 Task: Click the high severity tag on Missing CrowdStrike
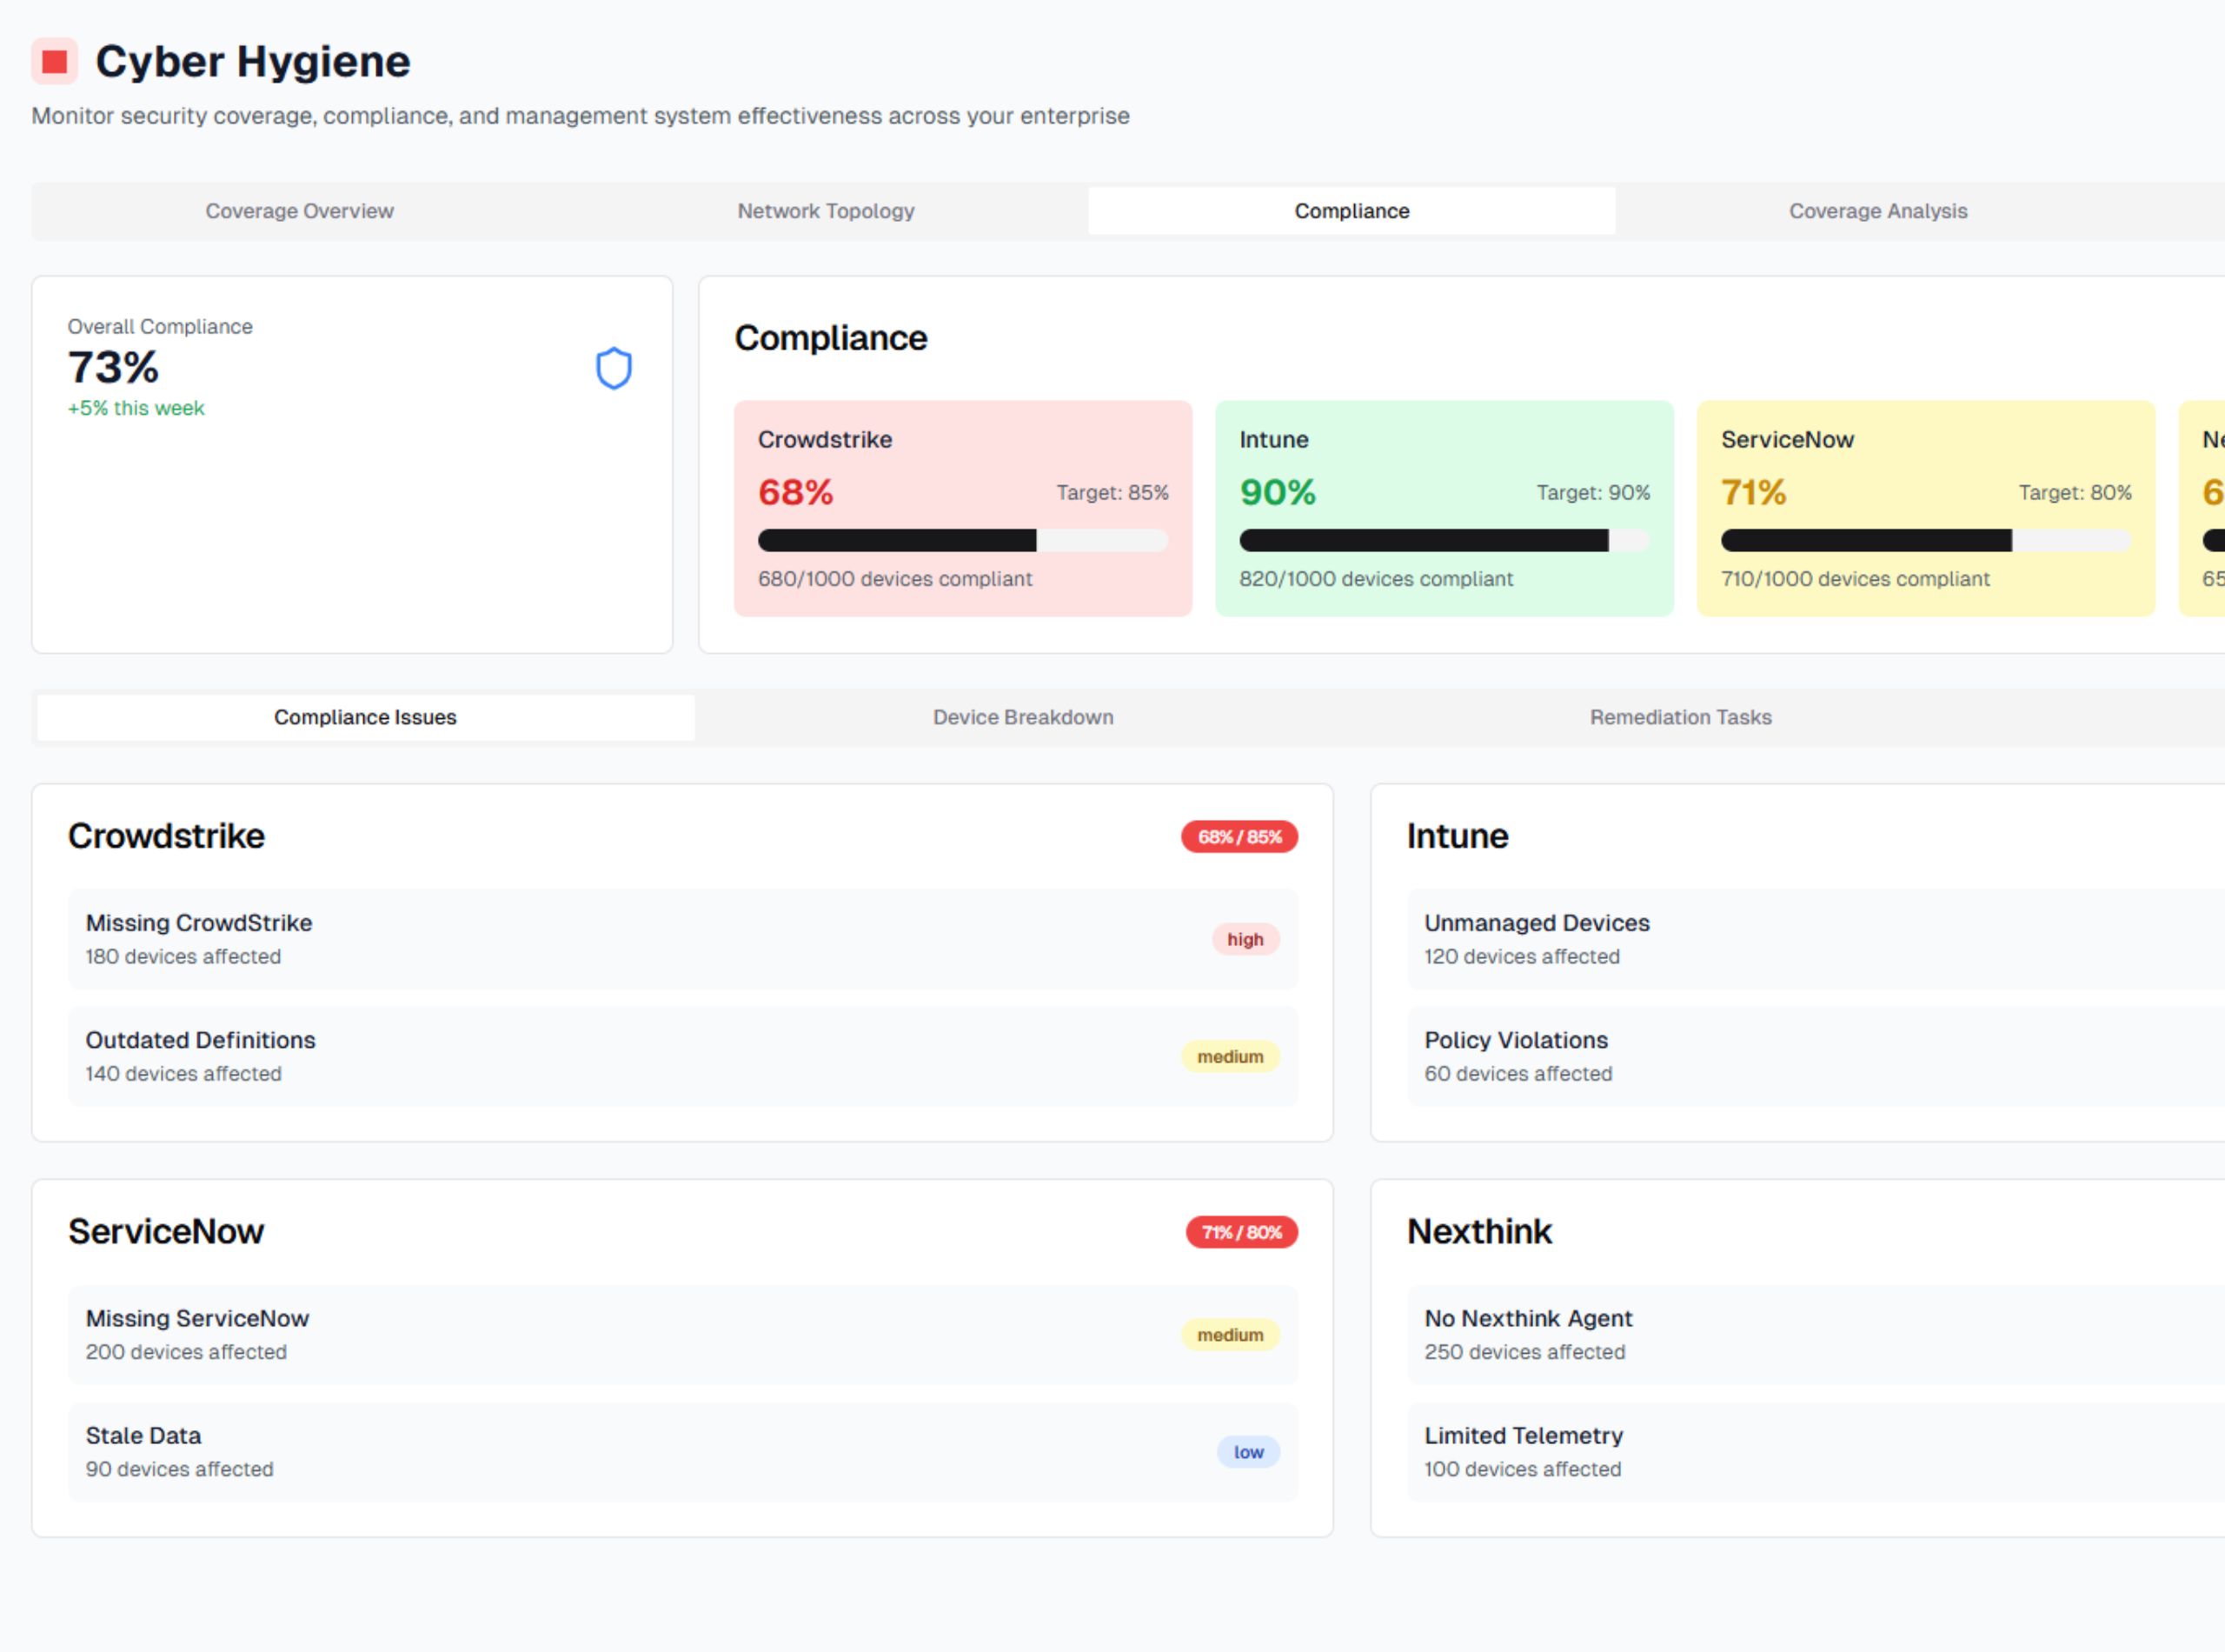(1245, 939)
